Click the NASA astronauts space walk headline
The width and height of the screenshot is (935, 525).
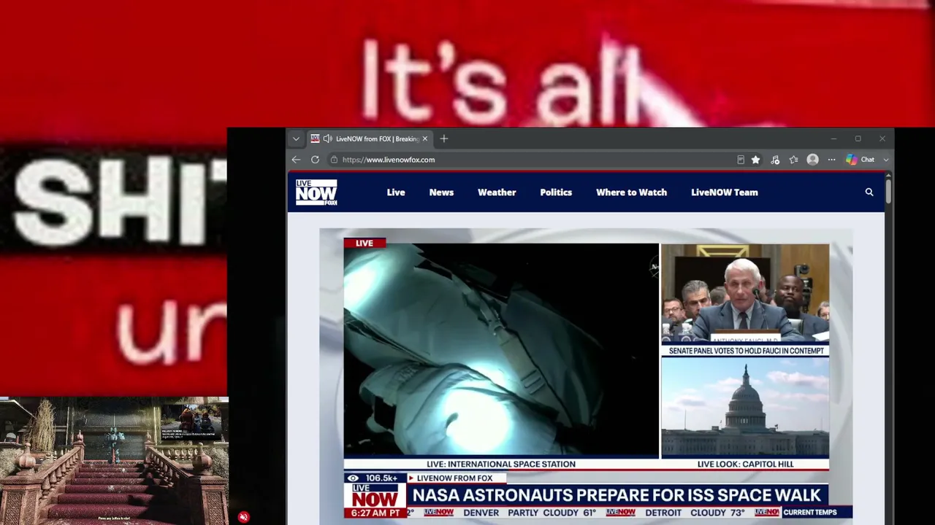pos(617,495)
